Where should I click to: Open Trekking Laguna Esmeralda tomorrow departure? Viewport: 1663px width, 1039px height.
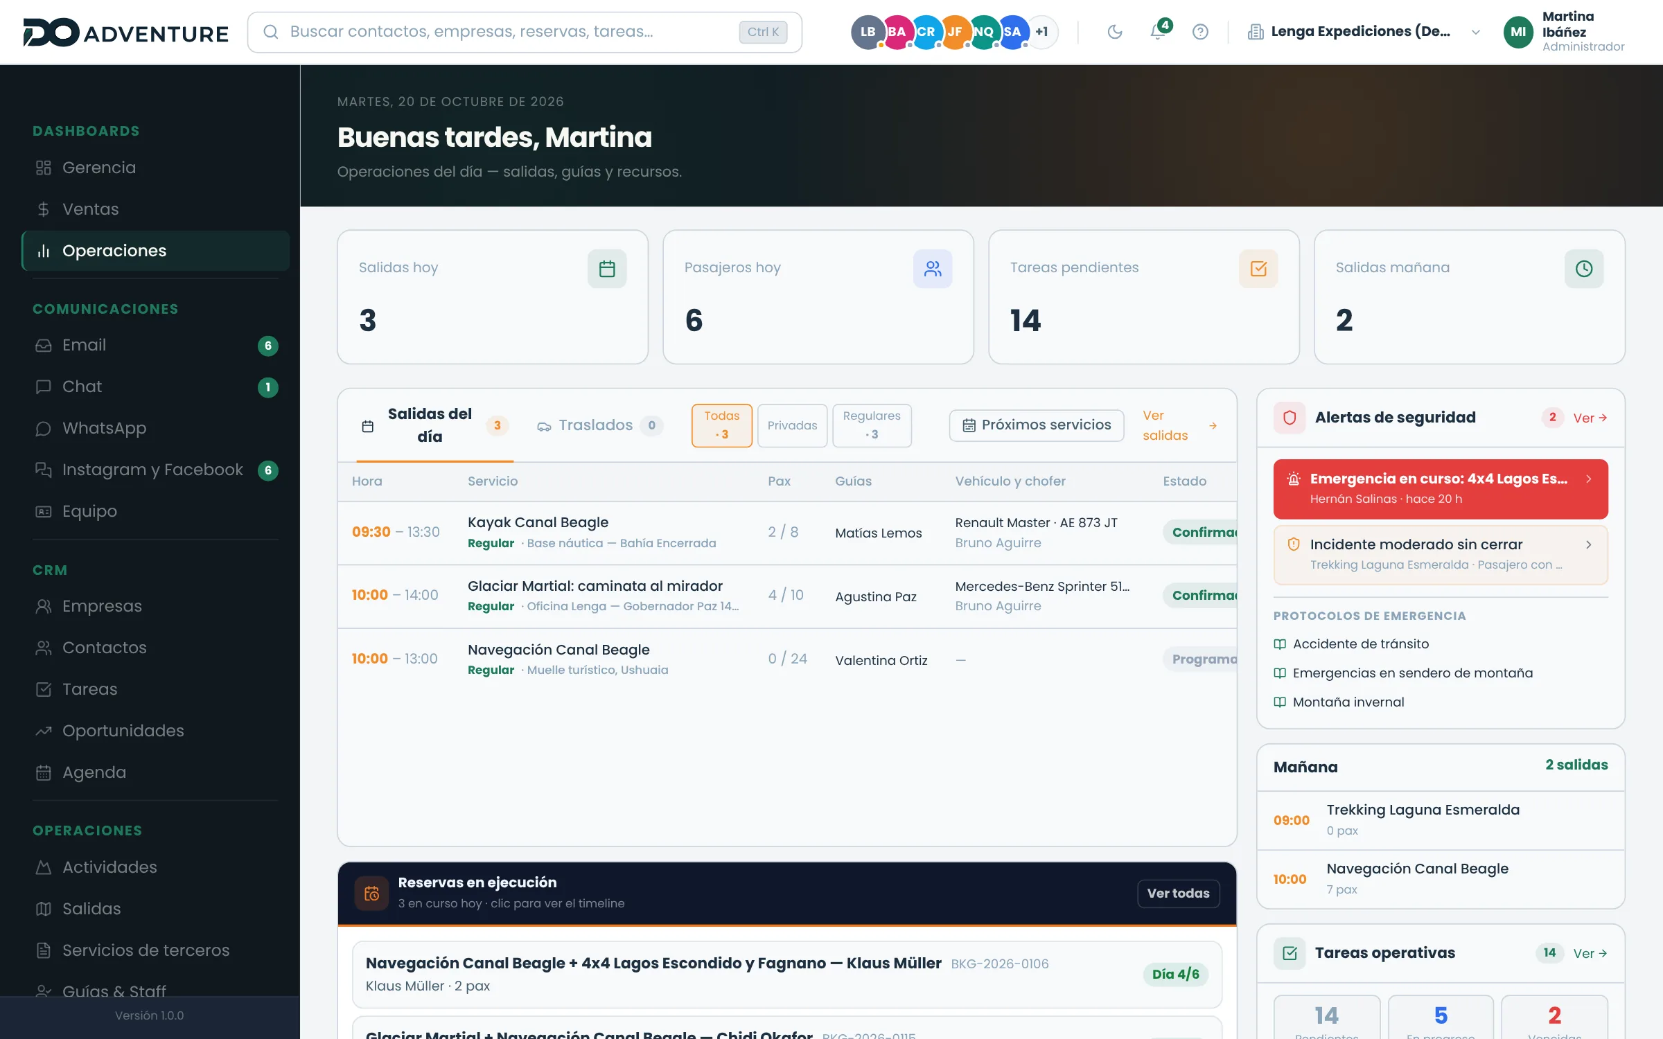click(1441, 820)
